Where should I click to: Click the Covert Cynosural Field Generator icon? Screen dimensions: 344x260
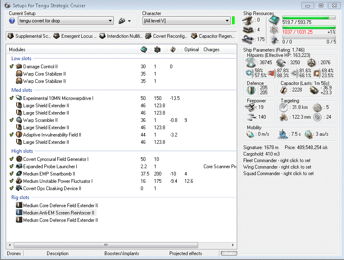tap(19, 159)
